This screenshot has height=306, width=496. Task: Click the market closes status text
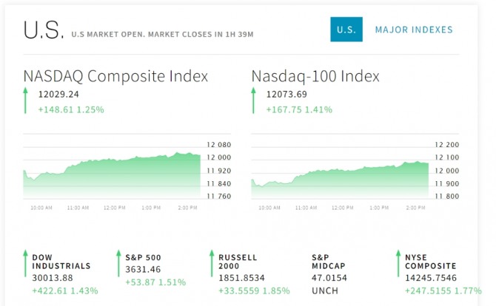[x=164, y=34]
